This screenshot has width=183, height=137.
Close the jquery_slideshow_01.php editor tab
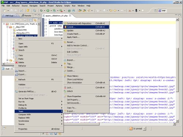(x=70, y=16)
